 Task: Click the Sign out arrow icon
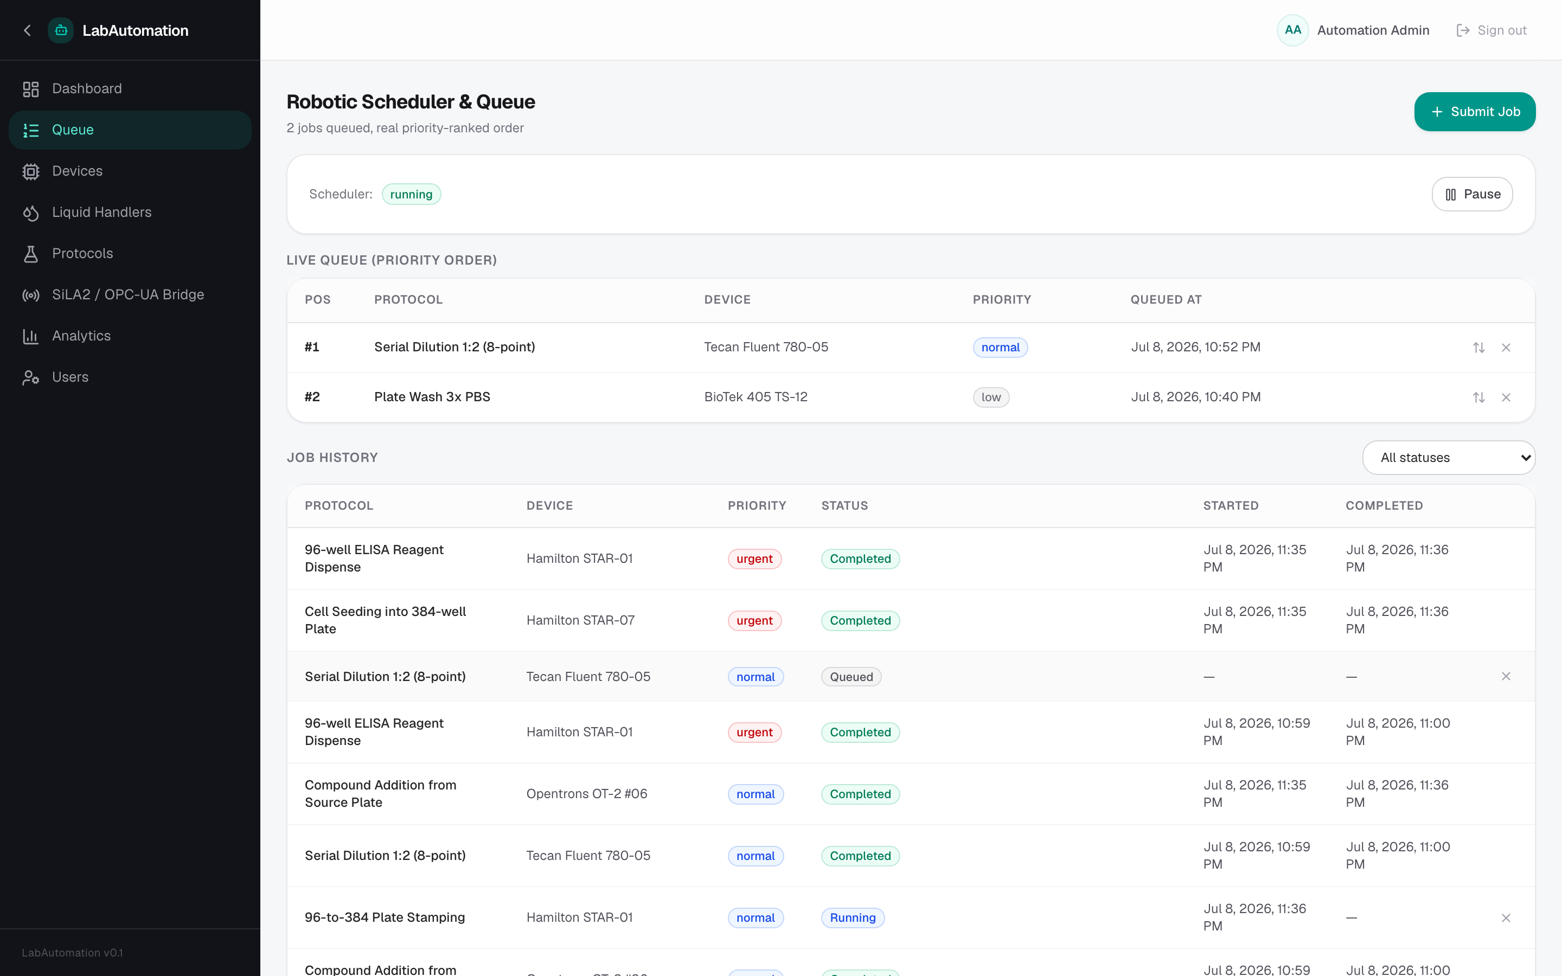(1463, 30)
